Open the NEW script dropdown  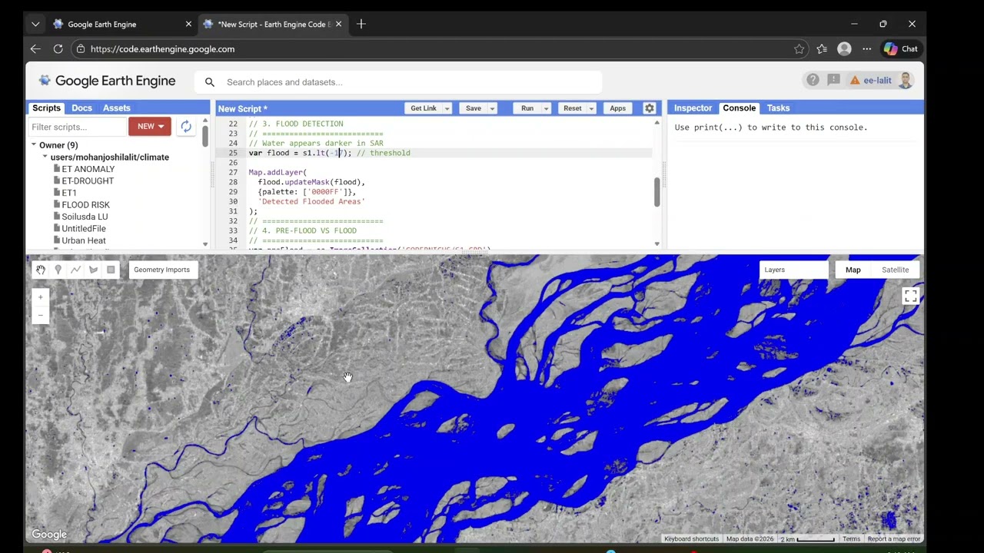(x=150, y=126)
